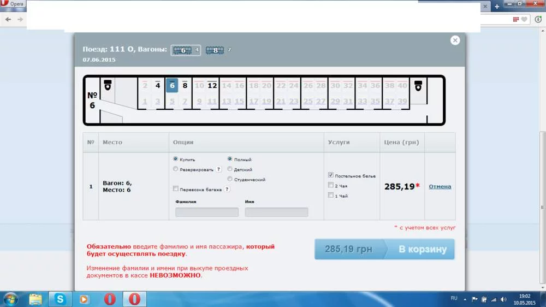The image size is (546, 307).
Task: Click the right toilet icon in wagon
Action: click(x=418, y=85)
